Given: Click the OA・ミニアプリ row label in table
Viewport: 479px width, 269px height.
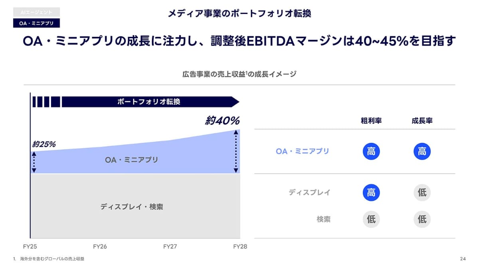Looking at the screenshot, I should (x=303, y=151).
